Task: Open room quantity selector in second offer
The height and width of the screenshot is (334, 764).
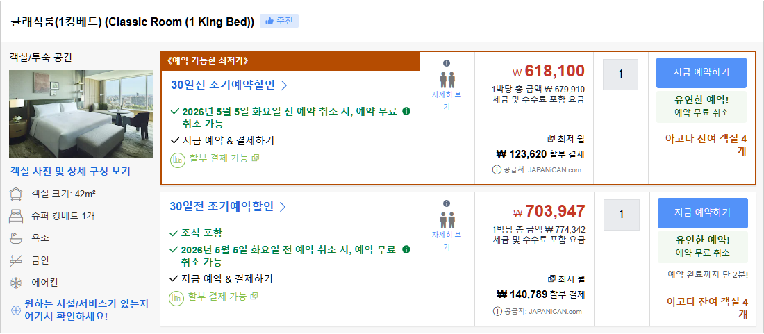Action: [x=621, y=215]
